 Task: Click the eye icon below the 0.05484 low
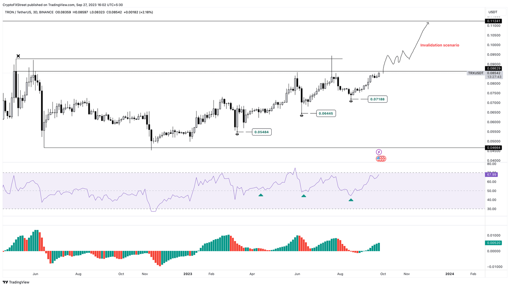click(x=237, y=134)
